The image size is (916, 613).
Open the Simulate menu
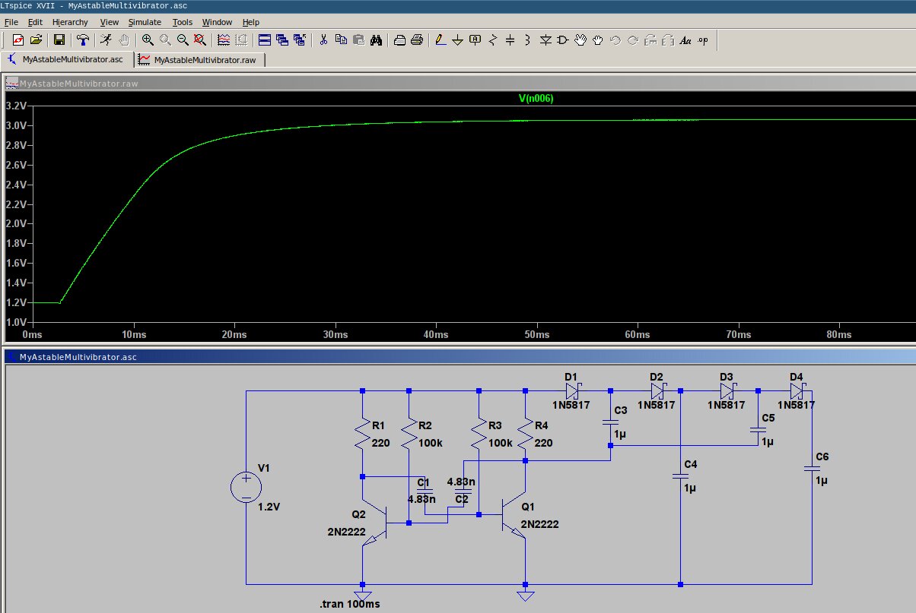pyautogui.click(x=145, y=22)
